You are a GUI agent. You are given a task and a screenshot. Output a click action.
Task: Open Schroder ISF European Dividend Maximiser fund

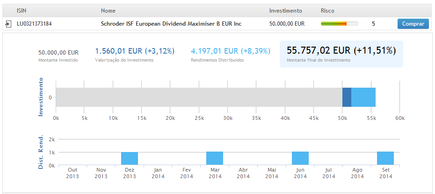171,24
